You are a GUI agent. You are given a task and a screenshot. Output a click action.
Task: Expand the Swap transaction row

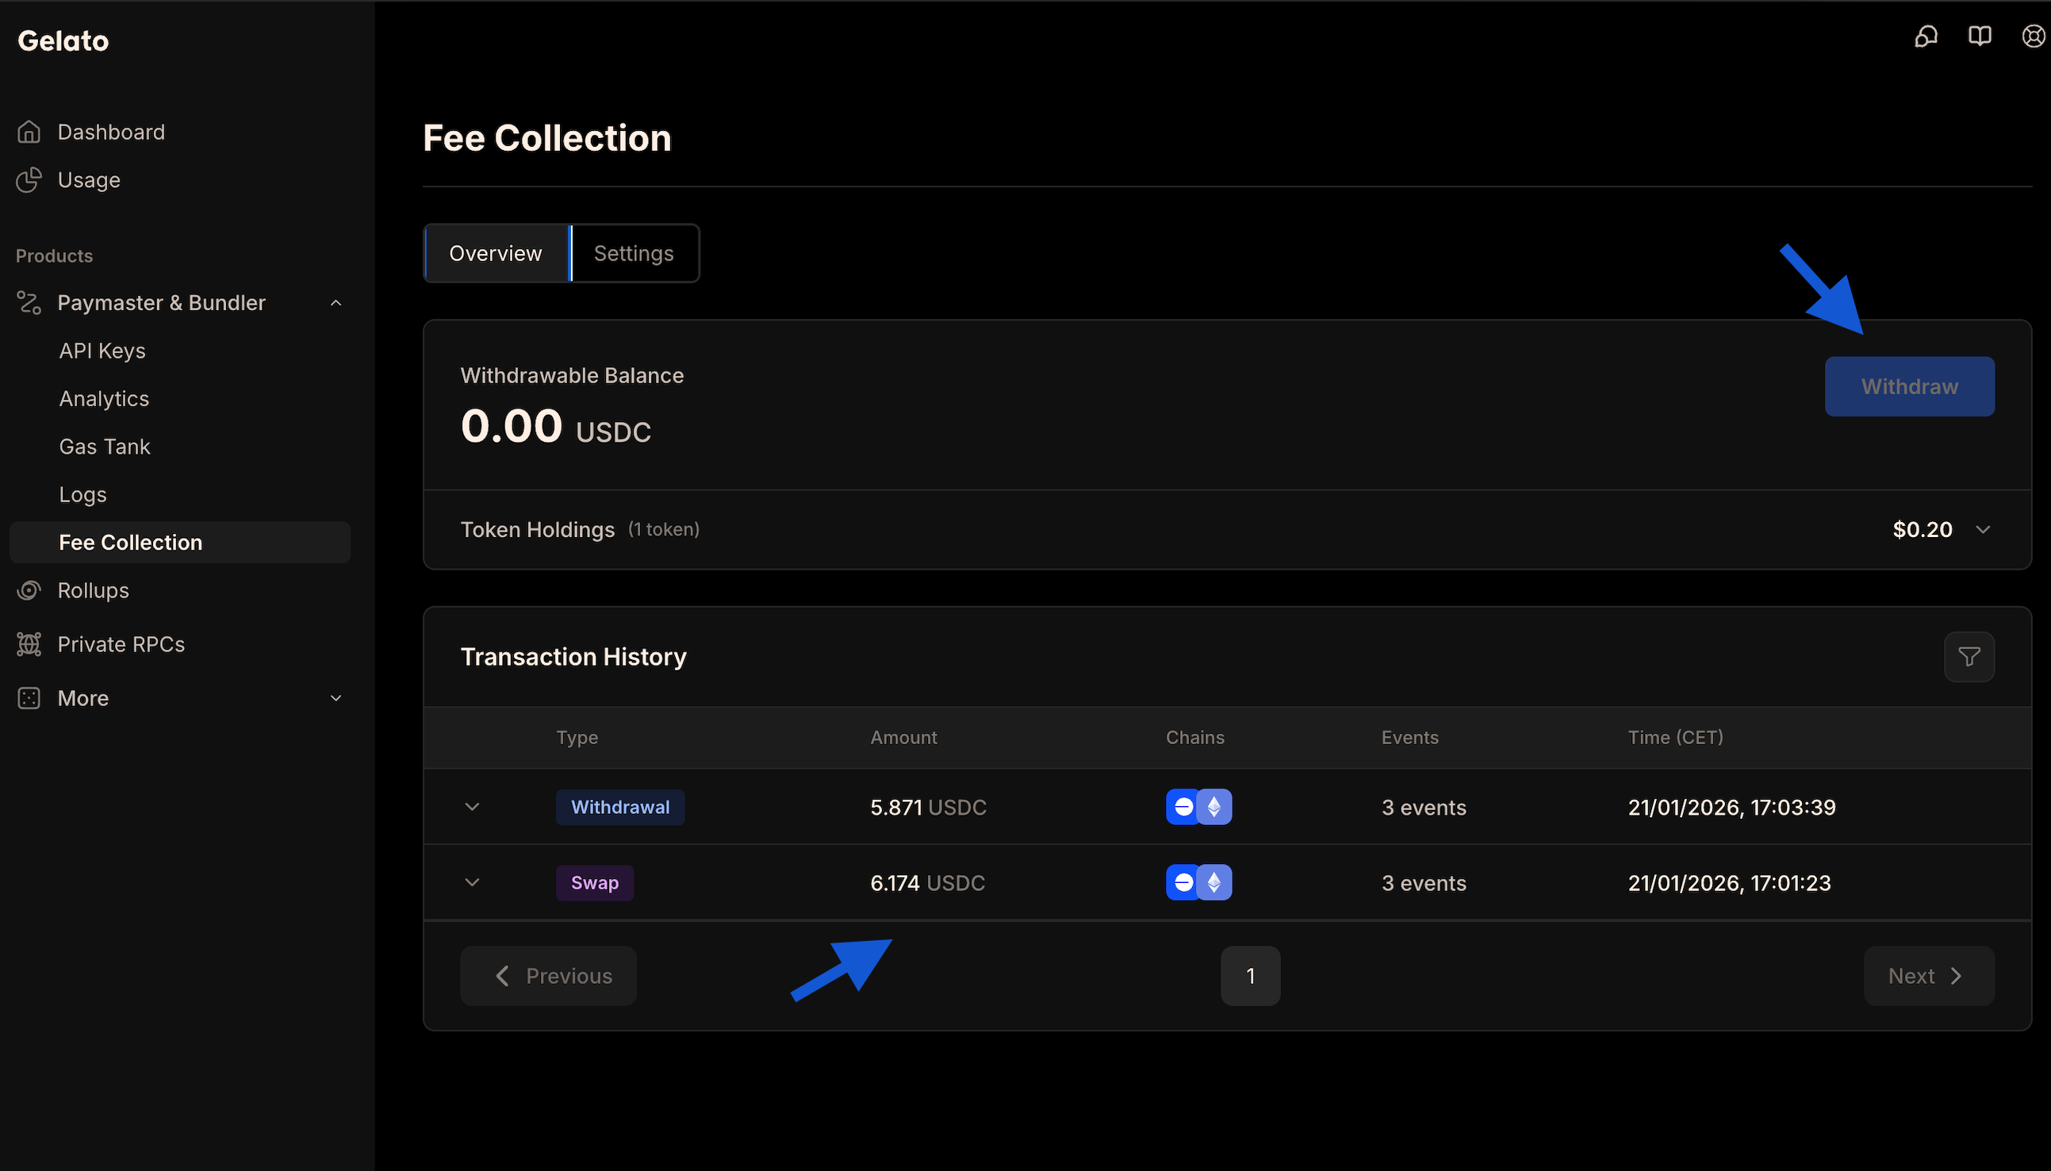(x=472, y=882)
